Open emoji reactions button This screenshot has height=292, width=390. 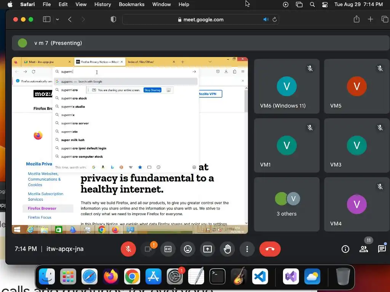pos(188,249)
